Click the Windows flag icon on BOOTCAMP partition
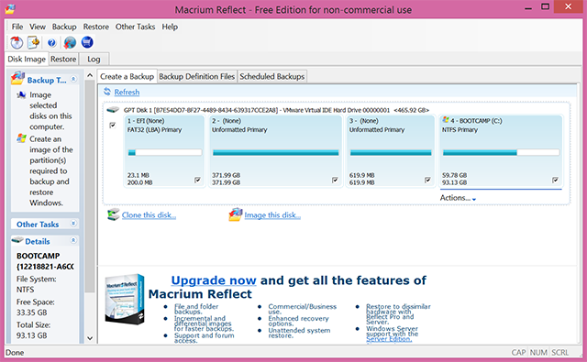587x362 pixels. [x=446, y=120]
